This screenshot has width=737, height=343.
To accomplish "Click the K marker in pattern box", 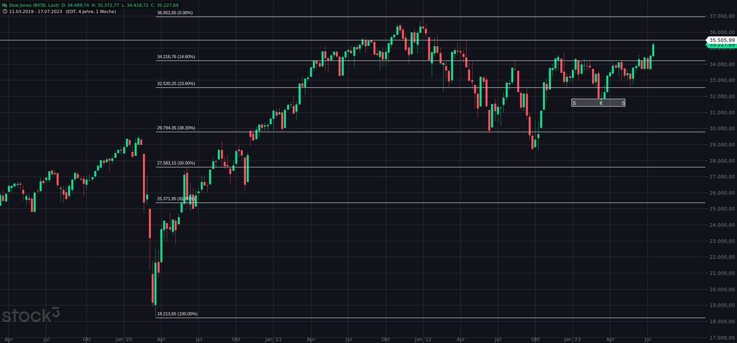I will coord(601,103).
